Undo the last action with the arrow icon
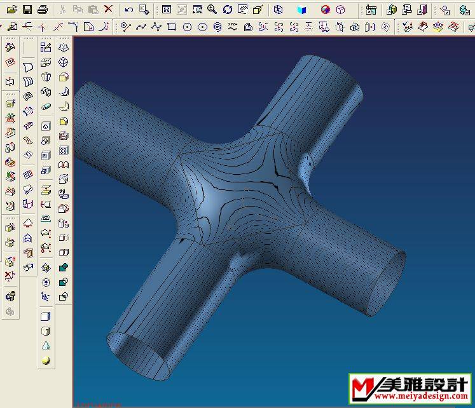Viewport: 475px width, 408px height. pyautogui.click(x=128, y=10)
